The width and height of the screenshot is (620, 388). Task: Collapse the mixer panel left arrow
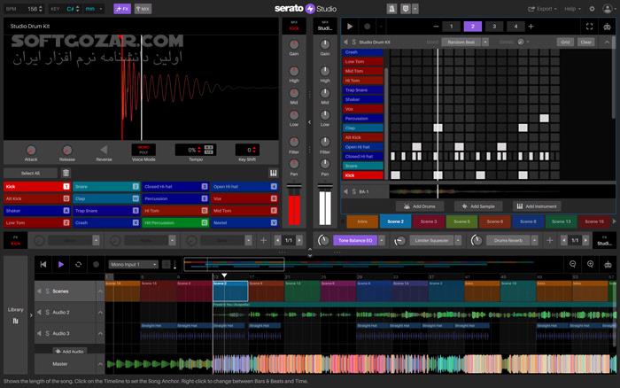[310, 122]
